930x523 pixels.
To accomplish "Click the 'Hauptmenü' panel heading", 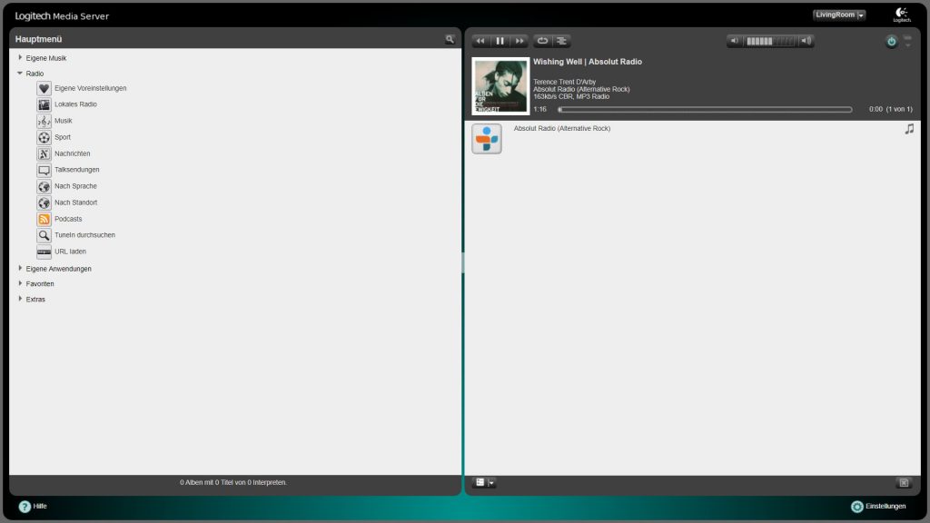I will (38, 39).
